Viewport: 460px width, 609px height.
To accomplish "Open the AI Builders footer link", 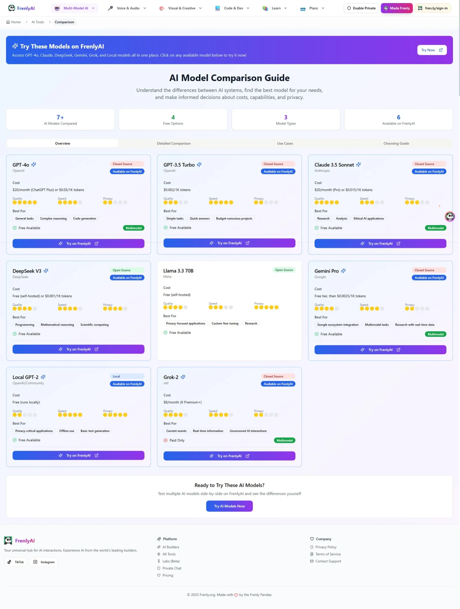I will [x=171, y=547].
